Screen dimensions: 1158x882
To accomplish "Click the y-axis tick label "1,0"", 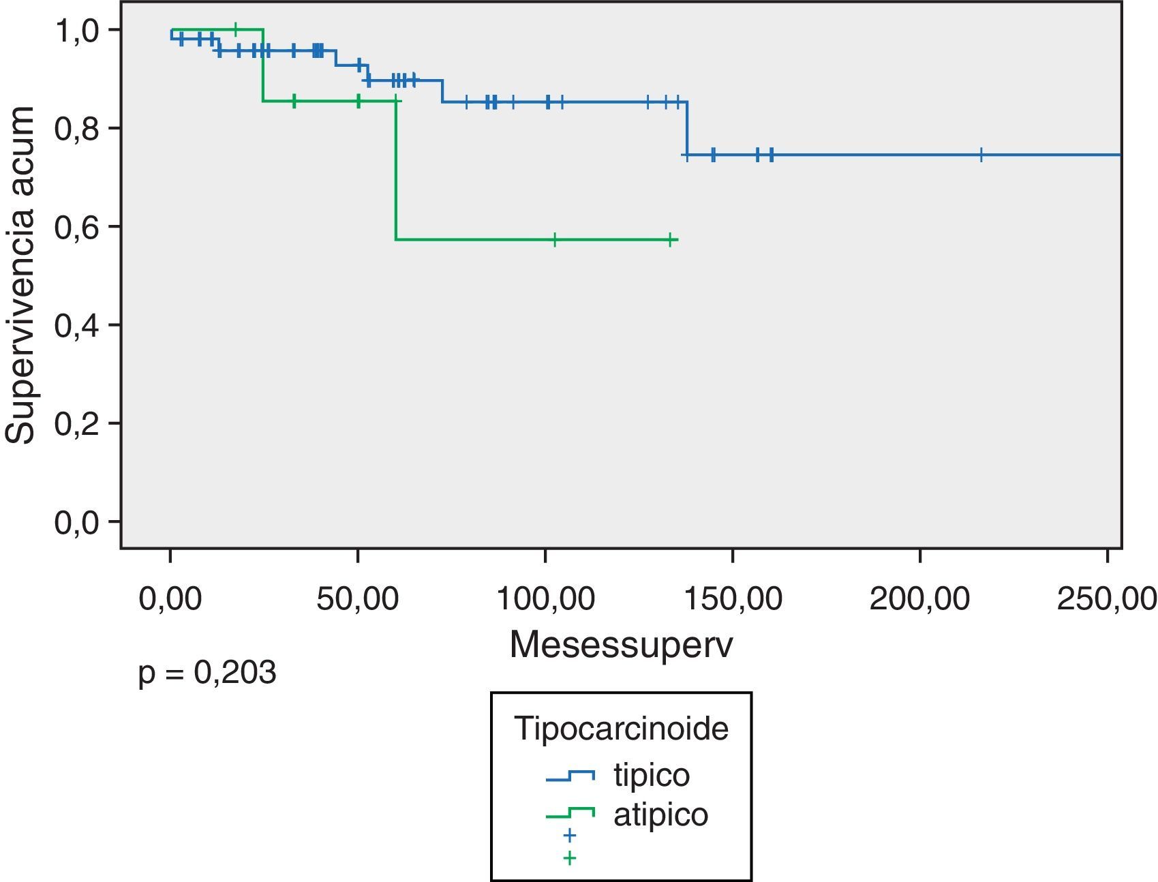I will tap(76, 31).
